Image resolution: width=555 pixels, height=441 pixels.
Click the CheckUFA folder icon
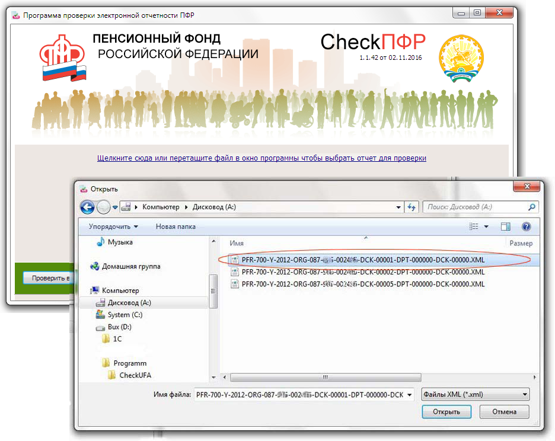tap(112, 375)
